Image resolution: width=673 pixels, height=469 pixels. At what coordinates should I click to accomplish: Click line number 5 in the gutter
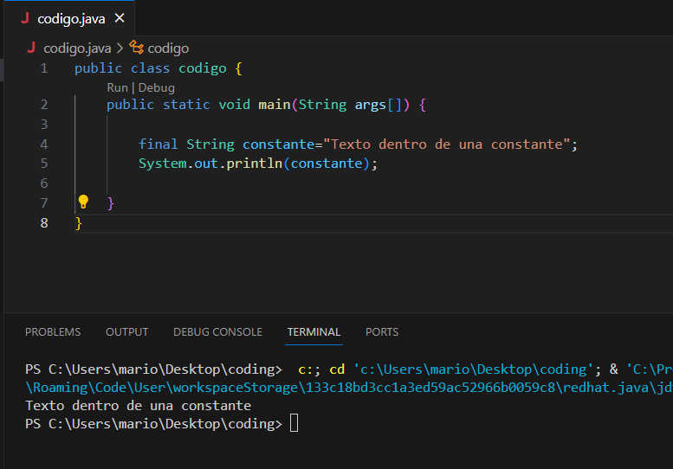[44, 164]
